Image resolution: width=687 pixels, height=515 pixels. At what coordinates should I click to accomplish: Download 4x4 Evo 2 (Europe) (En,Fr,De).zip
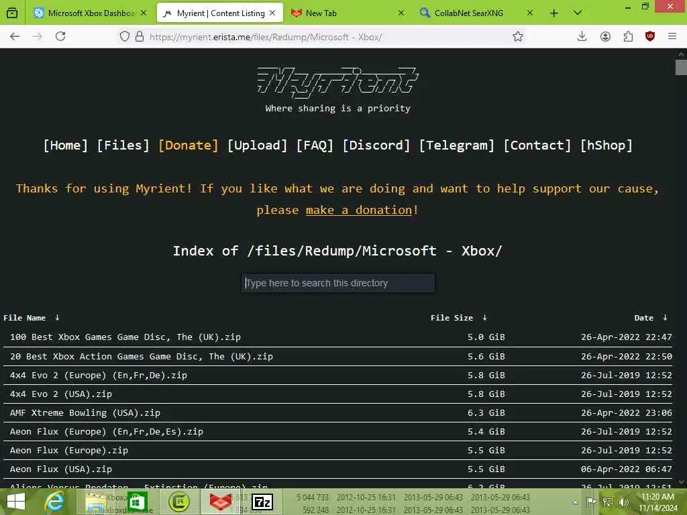pyautogui.click(x=99, y=376)
